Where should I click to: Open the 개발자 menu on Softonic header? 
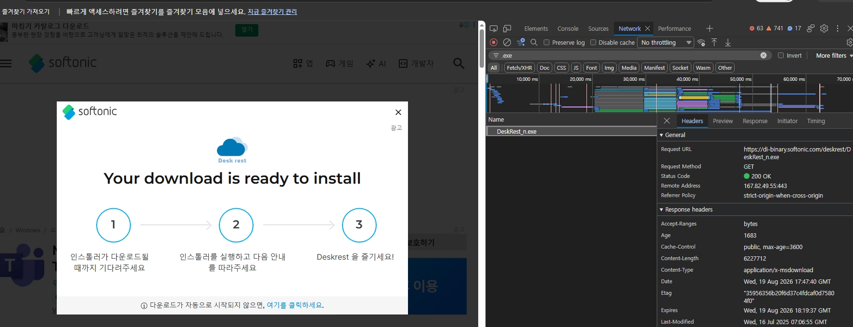point(416,63)
